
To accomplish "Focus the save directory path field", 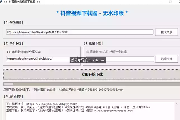I will tap(80, 32).
